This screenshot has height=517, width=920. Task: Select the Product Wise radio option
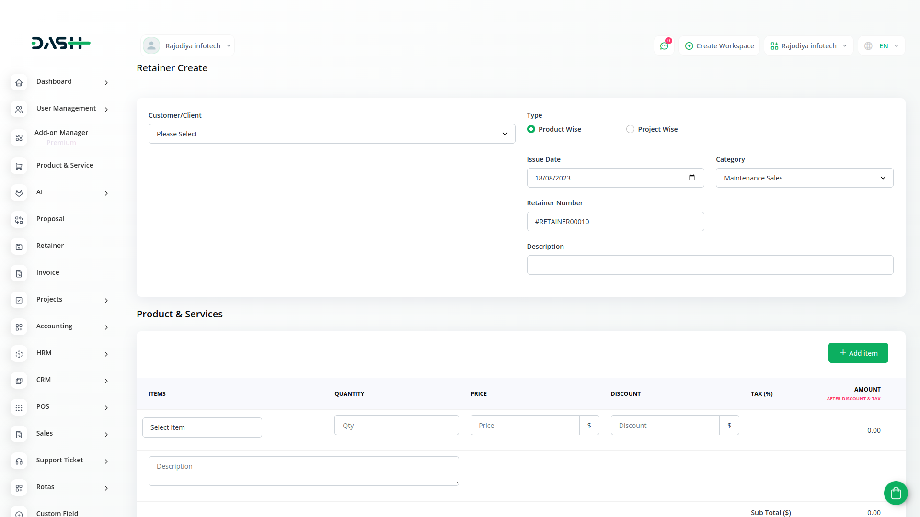pos(531,129)
